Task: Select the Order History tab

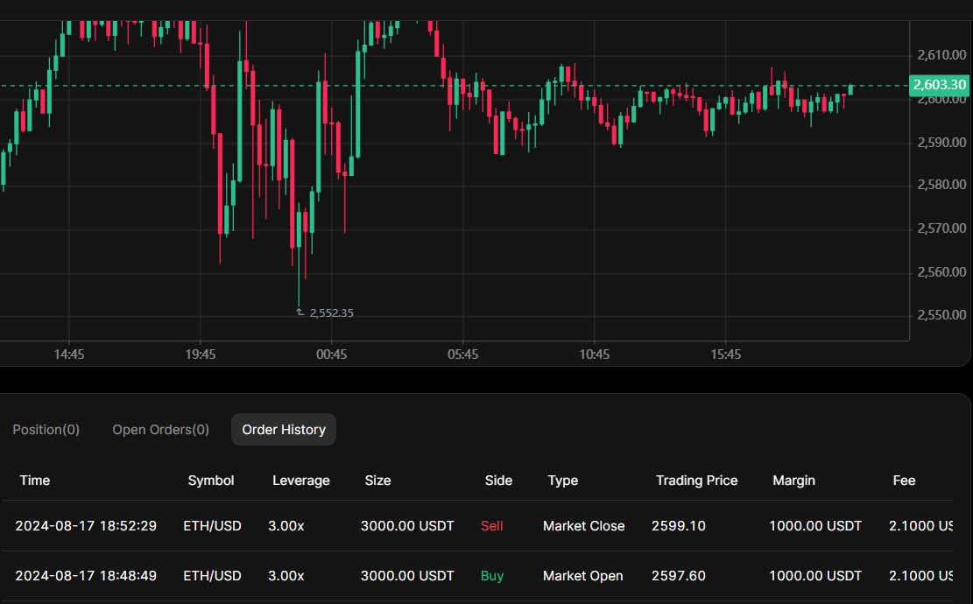Action: coord(284,429)
